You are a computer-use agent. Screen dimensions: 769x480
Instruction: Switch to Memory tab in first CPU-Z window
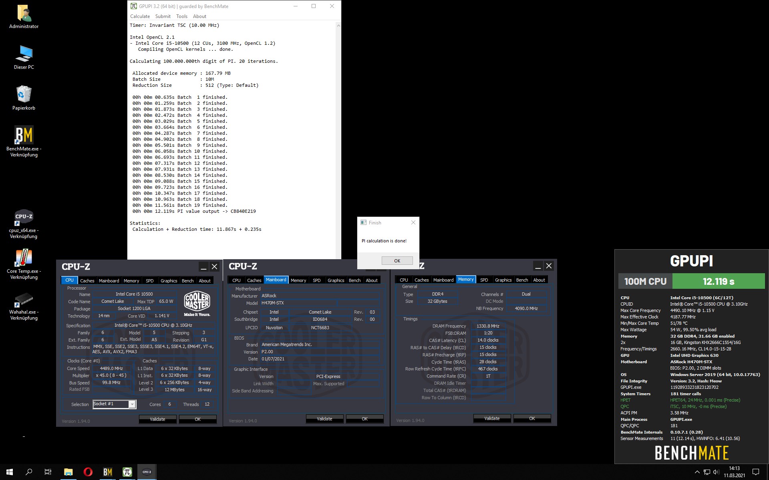click(x=131, y=280)
